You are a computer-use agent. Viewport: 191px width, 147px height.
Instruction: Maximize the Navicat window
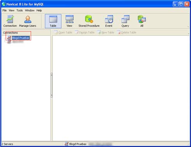tap(181, 4)
